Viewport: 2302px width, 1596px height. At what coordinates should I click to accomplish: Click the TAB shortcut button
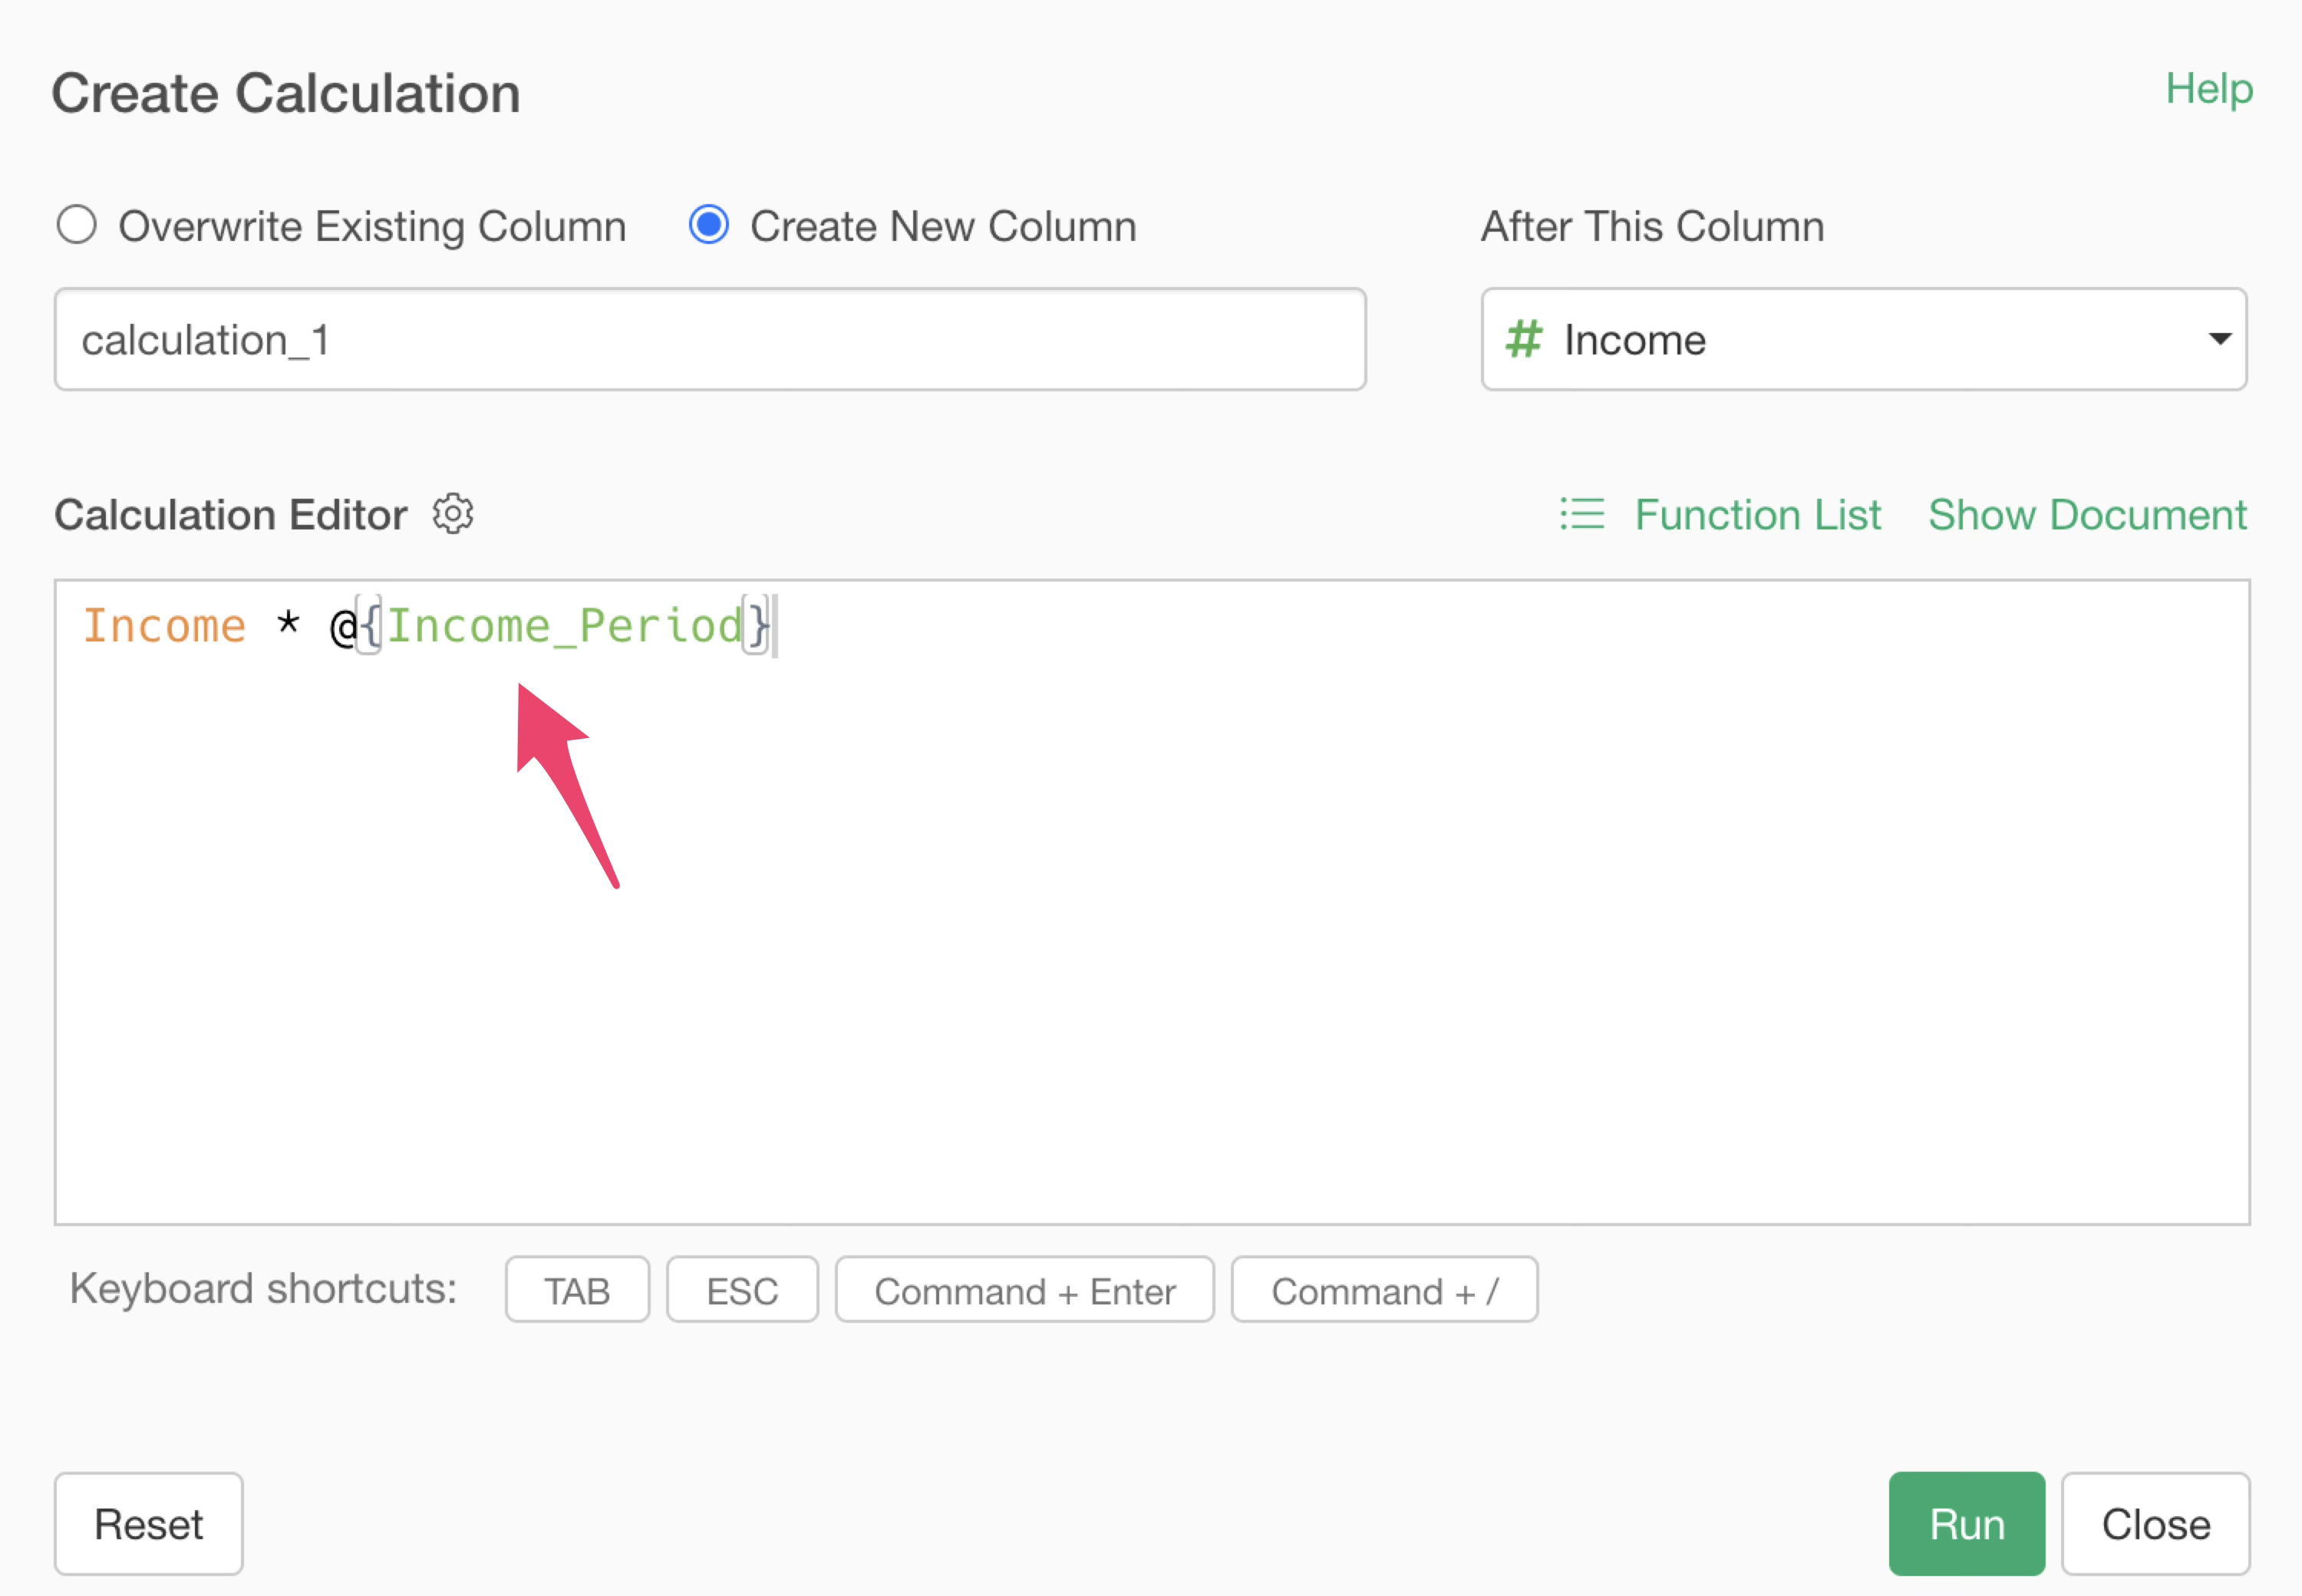pos(577,1290)
